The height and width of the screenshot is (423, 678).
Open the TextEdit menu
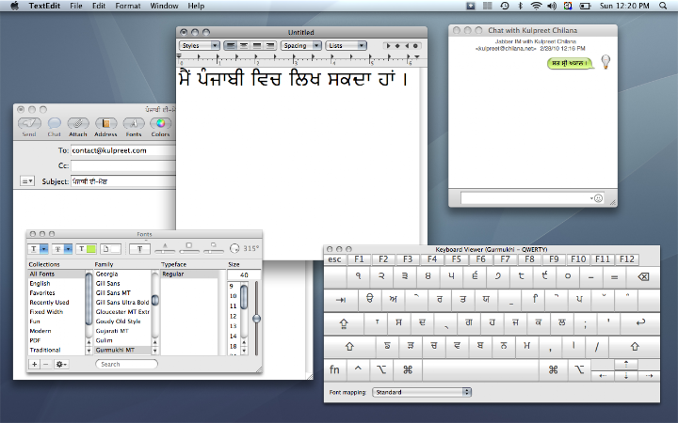pos(44,6)
